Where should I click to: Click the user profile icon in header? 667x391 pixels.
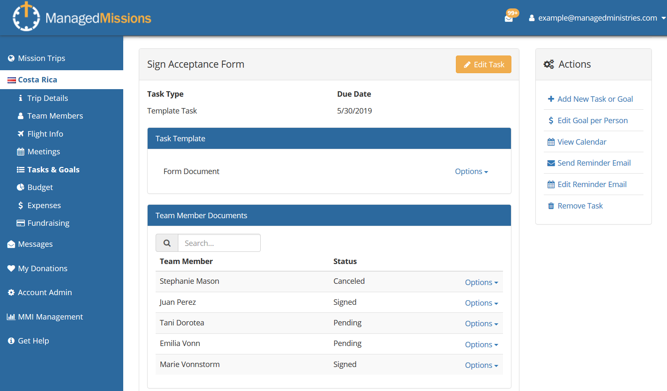(532, 18)
